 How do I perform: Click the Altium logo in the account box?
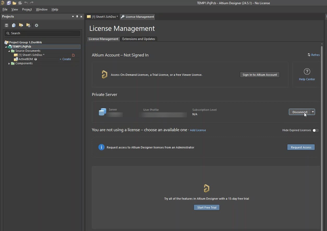pyautogui.click(x=104, y=74)
